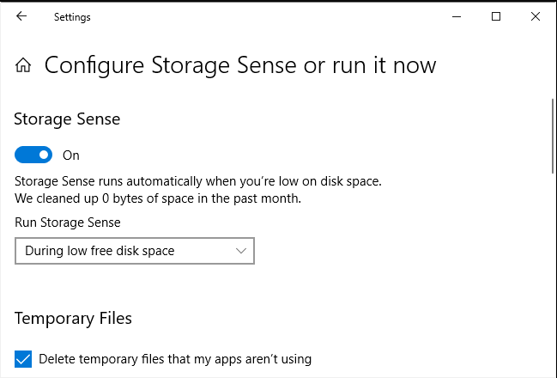Click the 'runs automatically' description text

coord(198,181)
